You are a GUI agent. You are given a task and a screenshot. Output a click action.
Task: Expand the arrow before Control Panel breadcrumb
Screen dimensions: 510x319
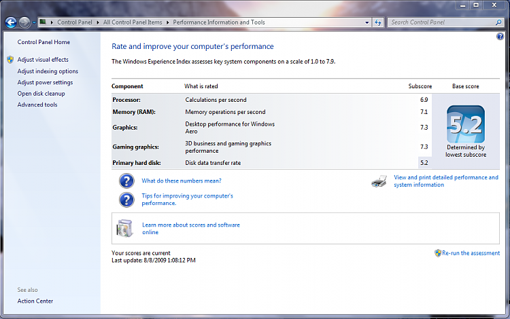click(52, 22)
